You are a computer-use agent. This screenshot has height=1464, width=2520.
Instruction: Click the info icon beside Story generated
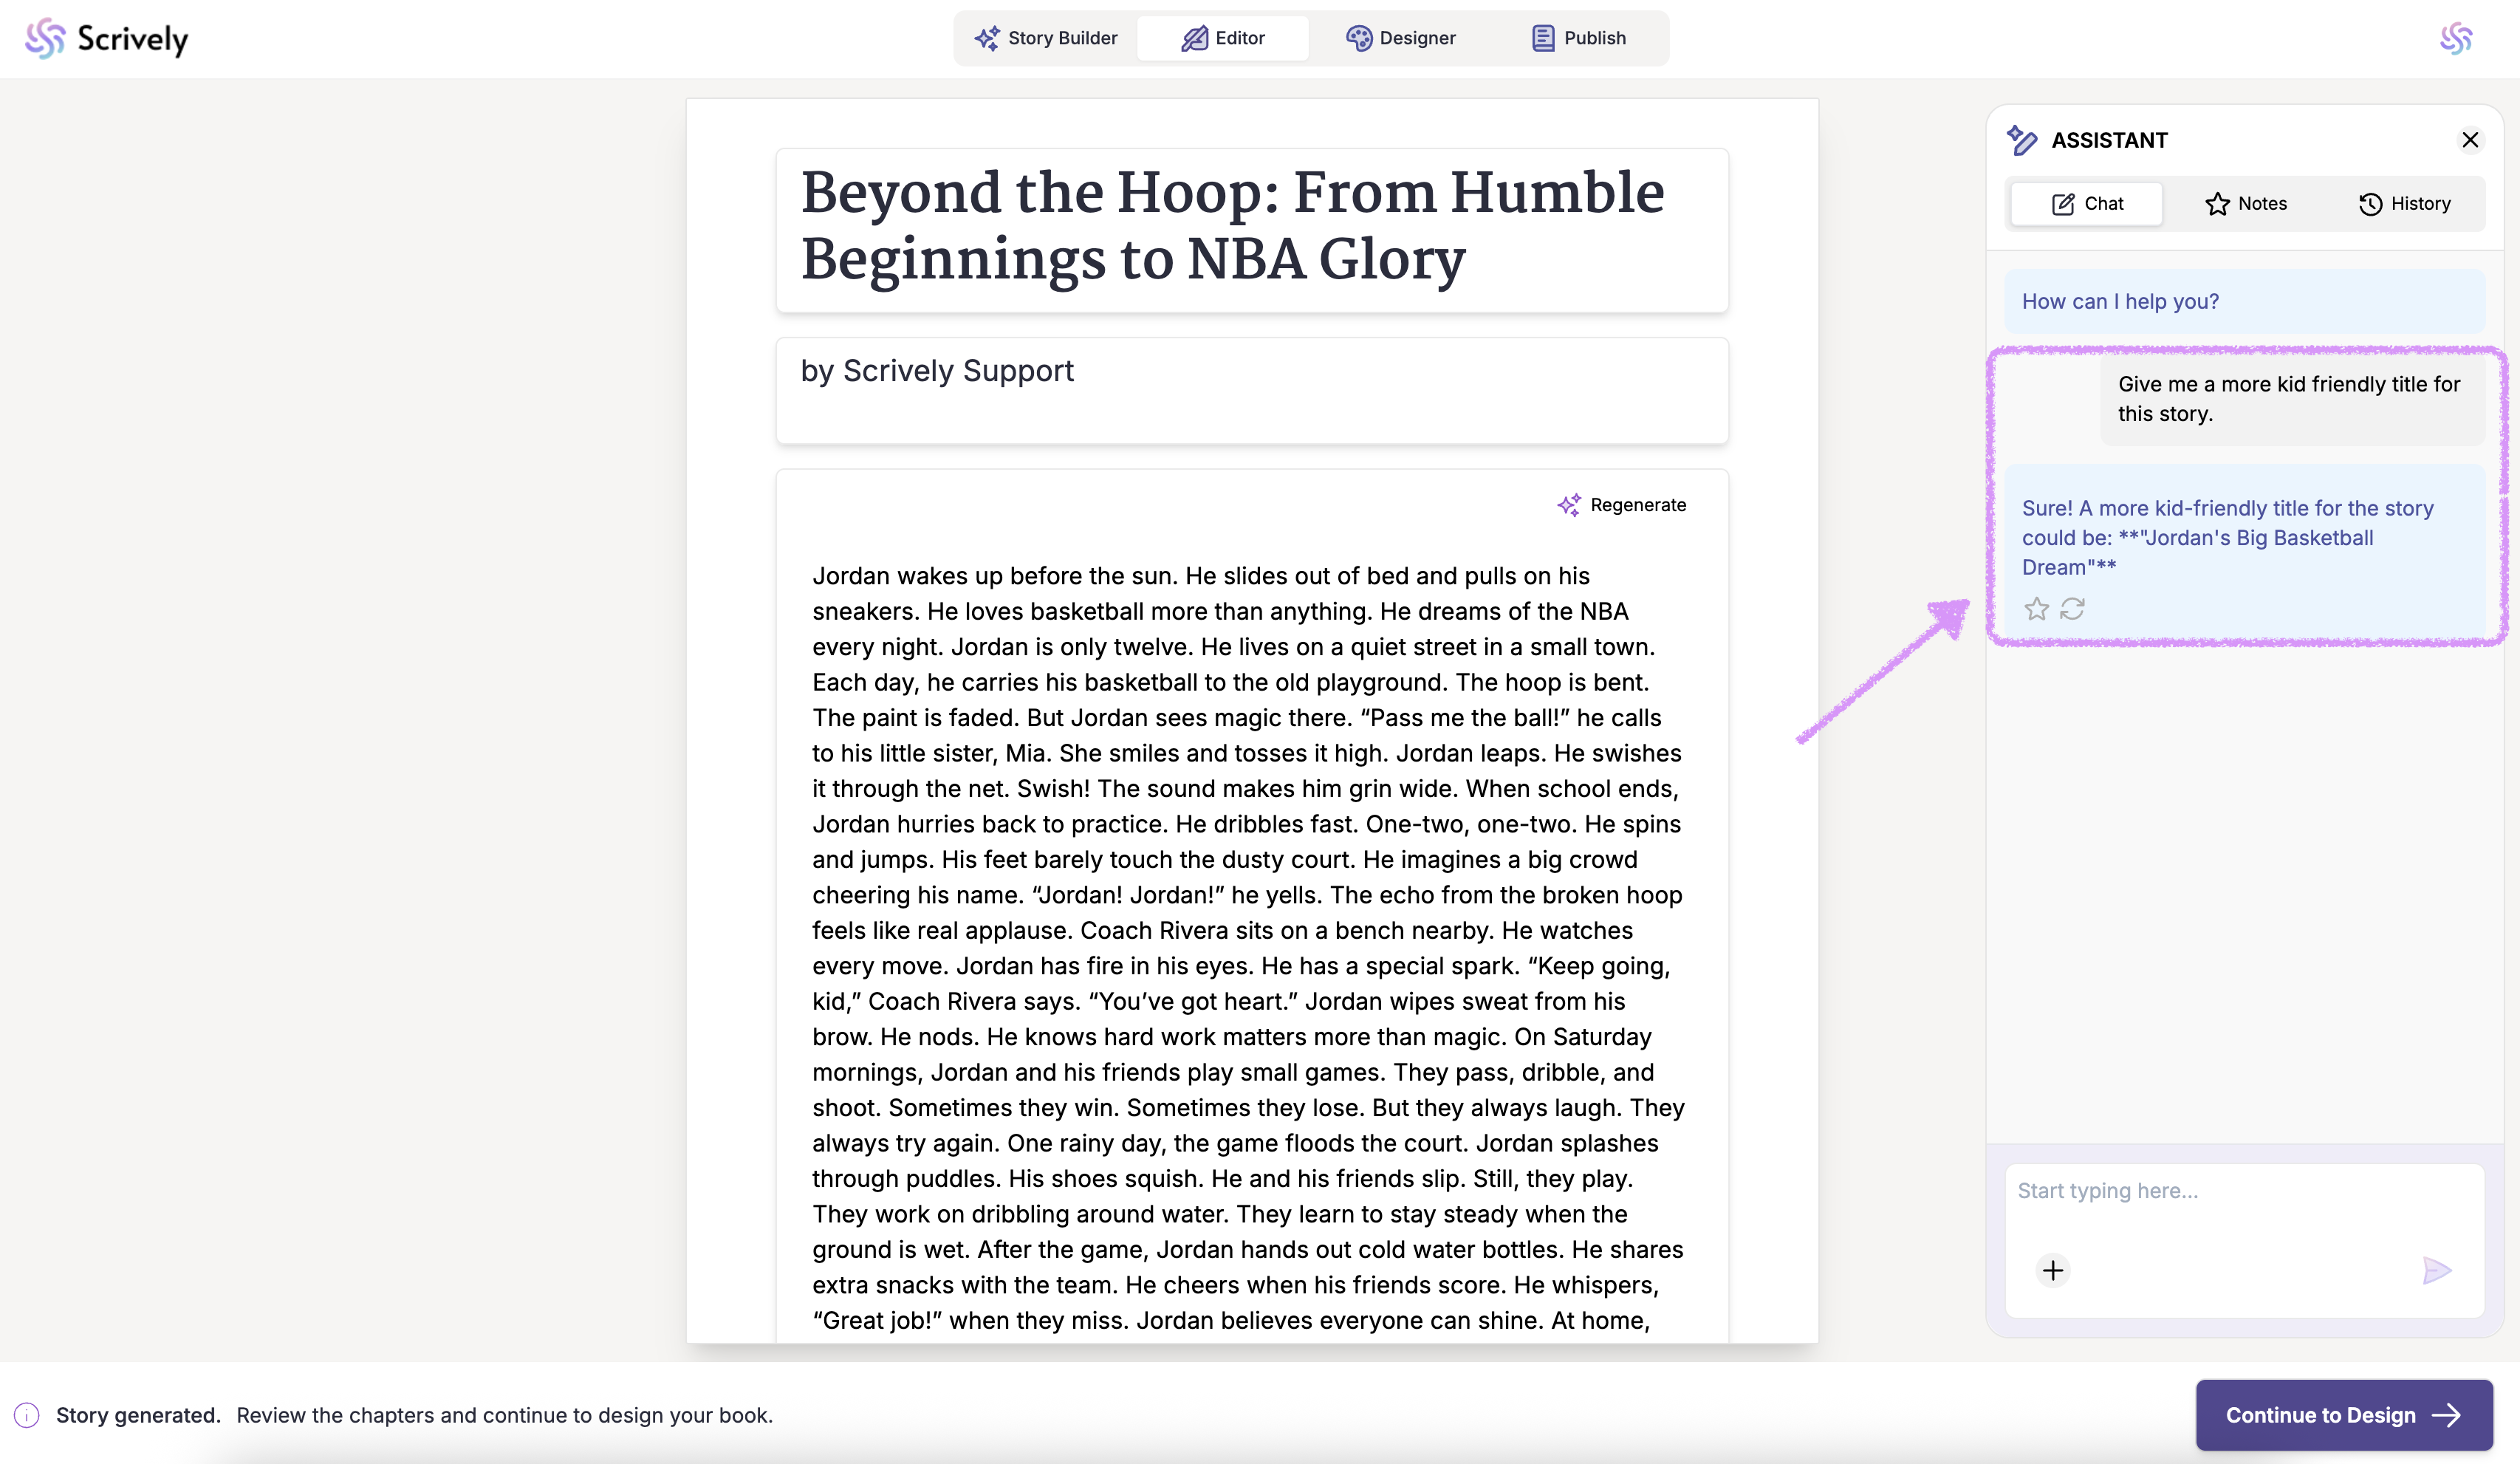pyautogui.click(x=27, y=1415)
